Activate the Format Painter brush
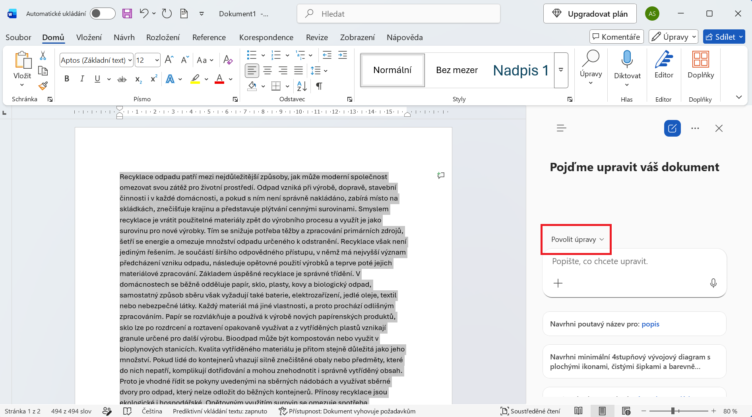Screen dimensions: 752x417 (x=43, y=86)
